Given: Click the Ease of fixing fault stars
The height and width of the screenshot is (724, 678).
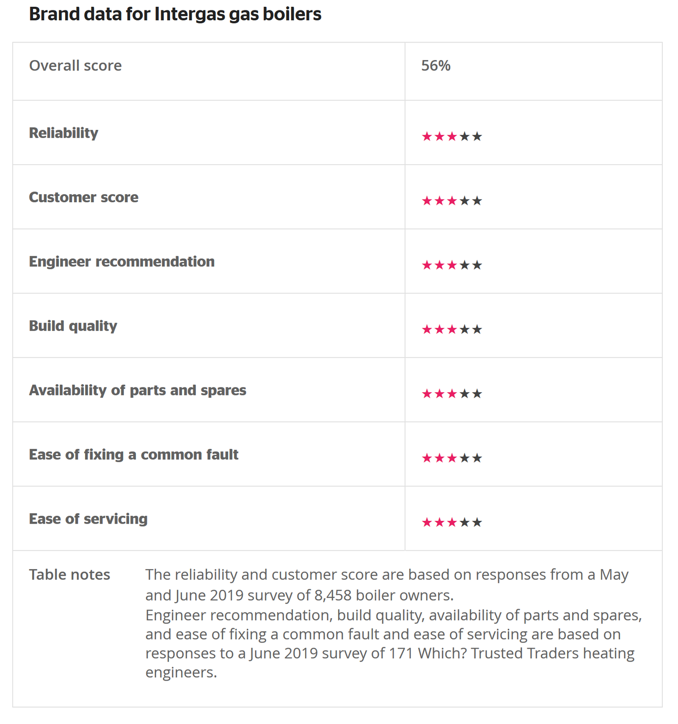Looking at the screenshot, I should [x=451, y=458].
